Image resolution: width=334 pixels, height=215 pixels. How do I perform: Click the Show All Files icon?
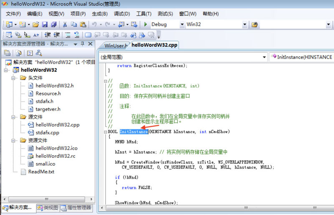pyautogui.click(x=18, y=53)
